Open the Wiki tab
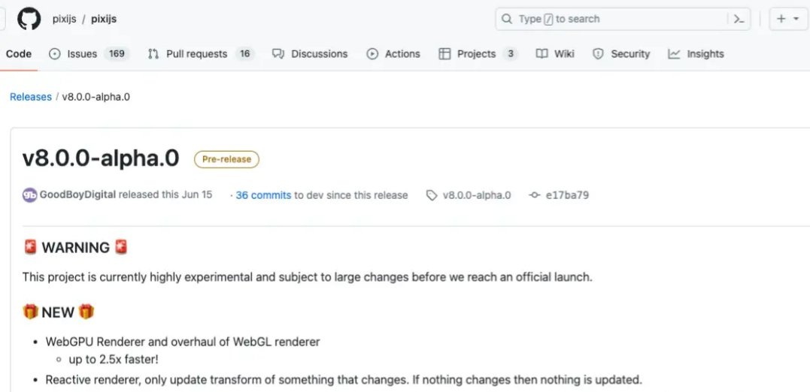The width and height of the screenshot is (810, 392). [x=555, y=54]
